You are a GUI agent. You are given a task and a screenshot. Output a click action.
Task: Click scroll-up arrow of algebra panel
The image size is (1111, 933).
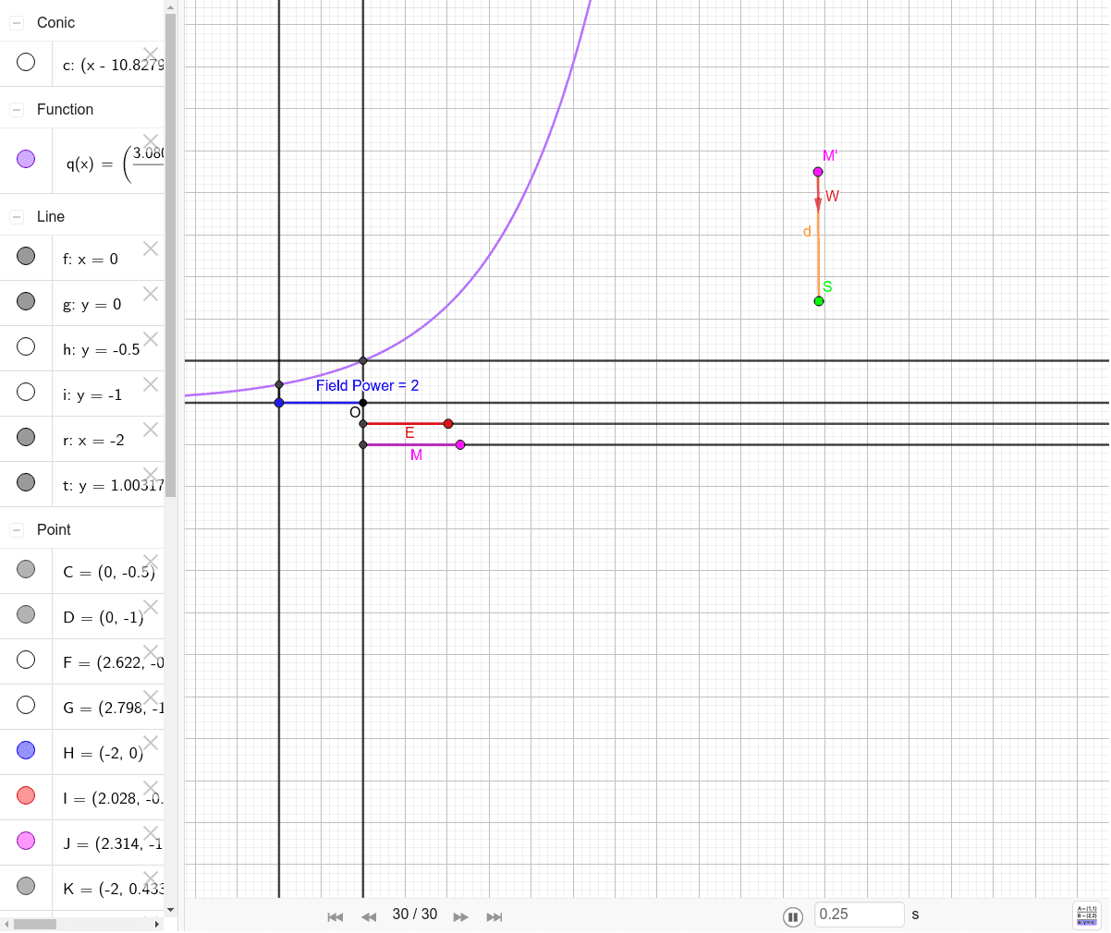[x=170, y=6]
